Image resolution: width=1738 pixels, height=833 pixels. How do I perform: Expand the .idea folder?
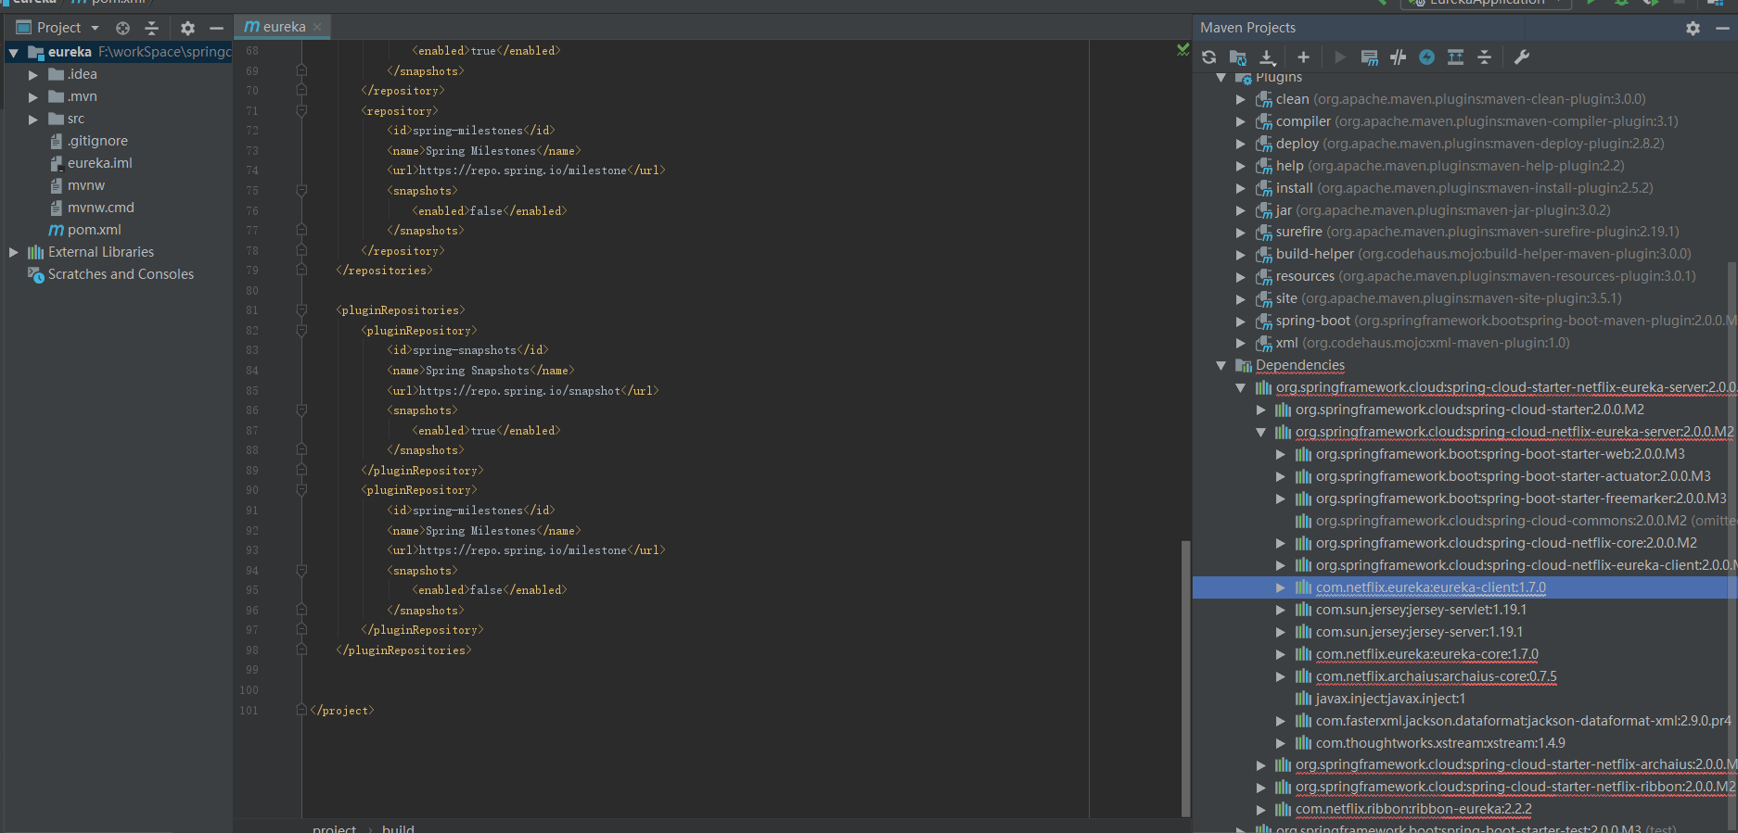pyautogui.click(x=33, y=75)
